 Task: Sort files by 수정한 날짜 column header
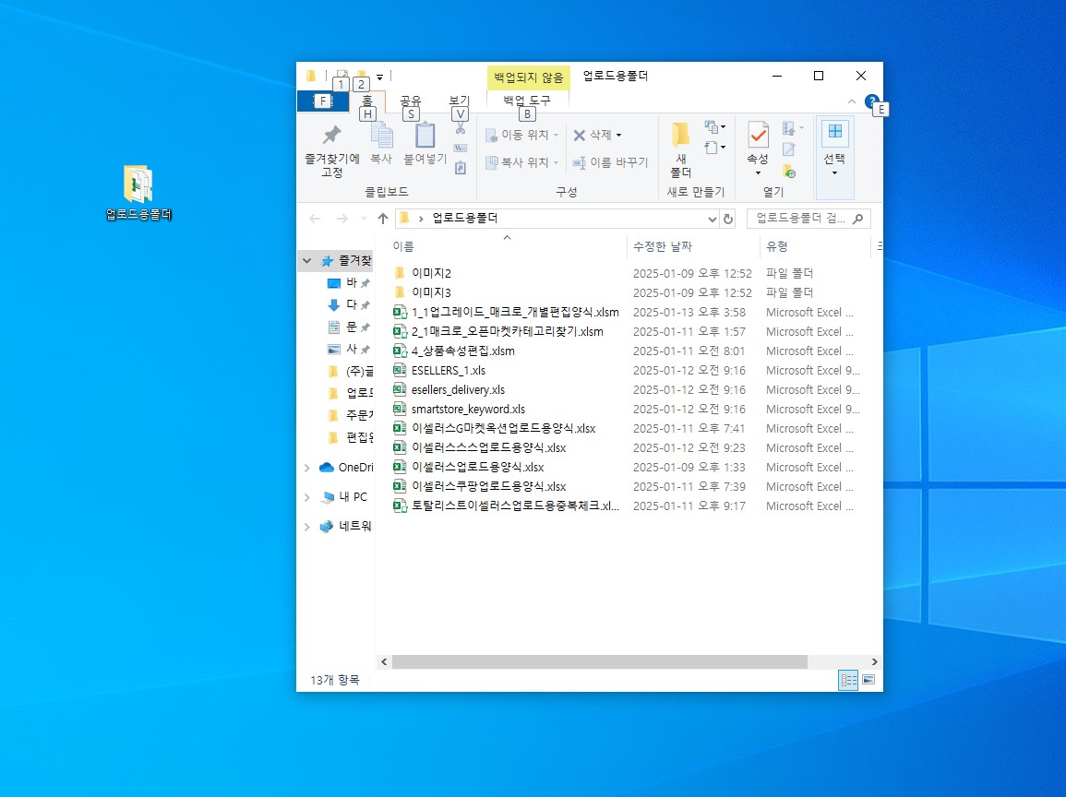(662, 246)
